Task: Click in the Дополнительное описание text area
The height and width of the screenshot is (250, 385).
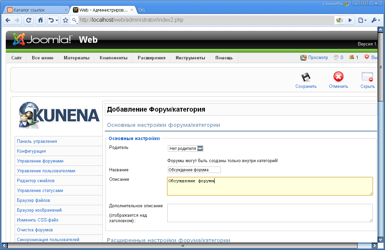Action: point(270,213)
